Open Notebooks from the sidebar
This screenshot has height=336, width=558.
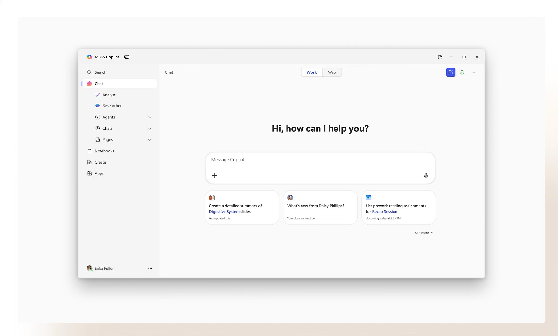104,151
